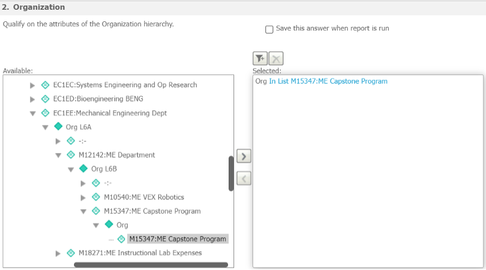The image size is (486, 270).
Task: Expand EC1EC:Systems Engineering and Op Research
Action: click(32, 85)
